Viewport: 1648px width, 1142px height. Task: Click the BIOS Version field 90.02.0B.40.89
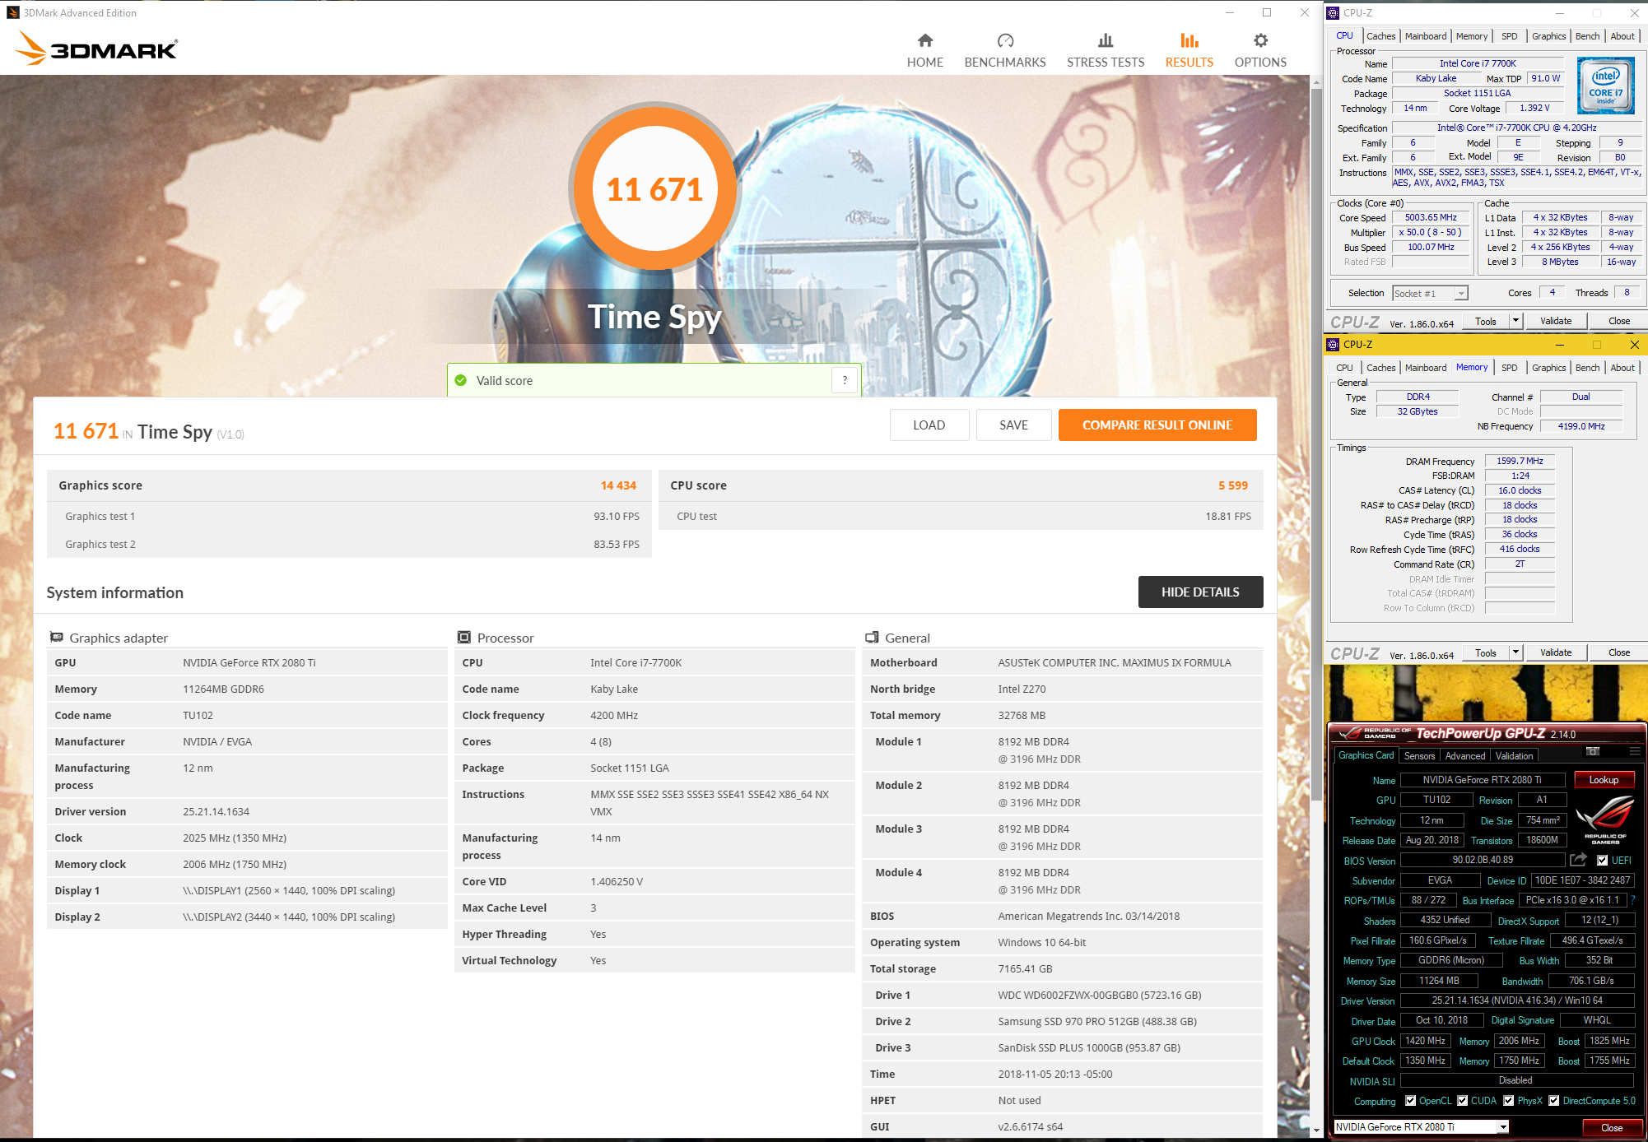click(x=1483, y=860)
